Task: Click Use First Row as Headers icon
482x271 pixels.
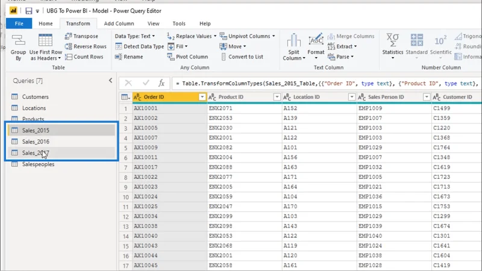Action: pyautogui.click(x=46, y=40)
